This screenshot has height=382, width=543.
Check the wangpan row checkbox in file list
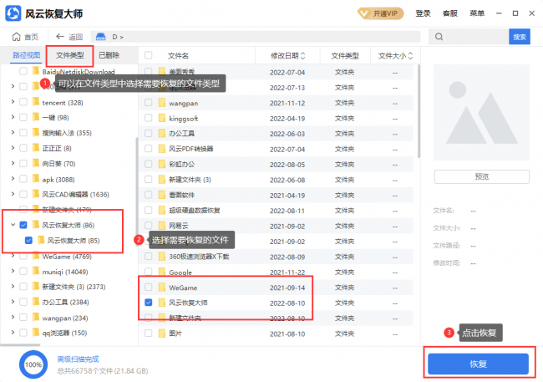pos(148,103)
